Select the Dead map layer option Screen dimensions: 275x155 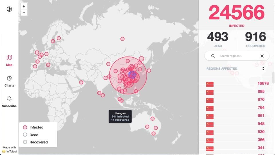[25, 135]
